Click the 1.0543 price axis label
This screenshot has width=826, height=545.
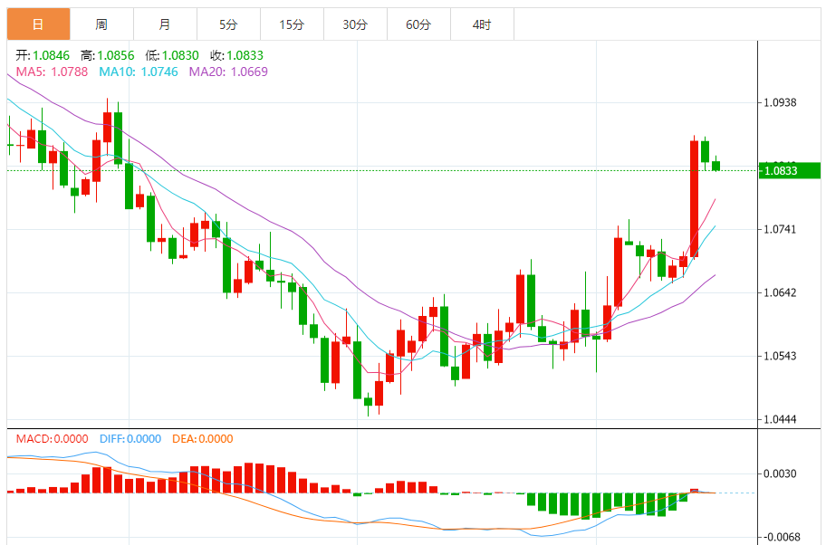[780, 356]
